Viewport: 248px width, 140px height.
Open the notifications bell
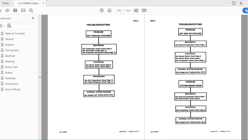241,3
